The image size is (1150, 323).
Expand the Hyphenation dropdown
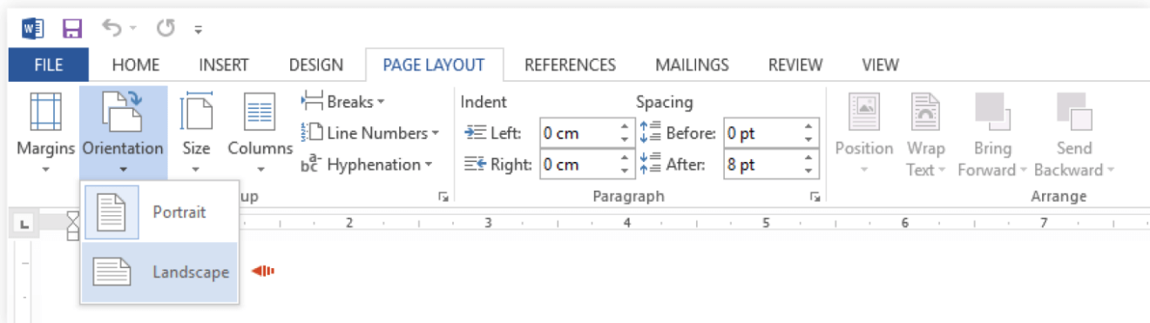click(367, 165)
